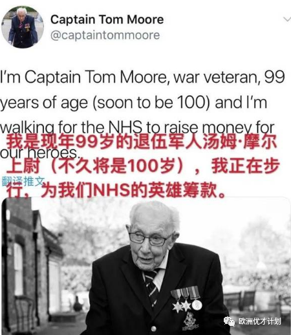Click the medals on the veteran's jacket
The height and width of the screenshot is (335, 291).
(186, 299)
